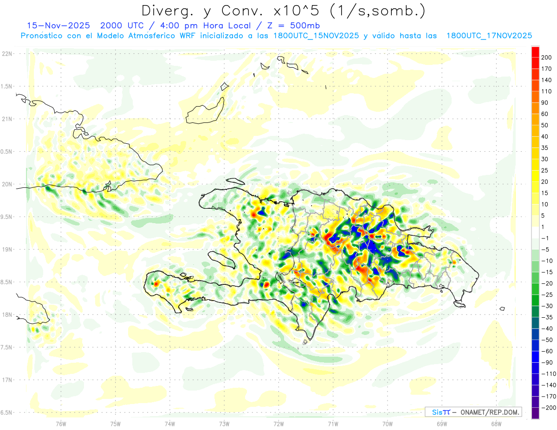
Task: Click the latitude label '18N'
Action: tap(6, 315)
